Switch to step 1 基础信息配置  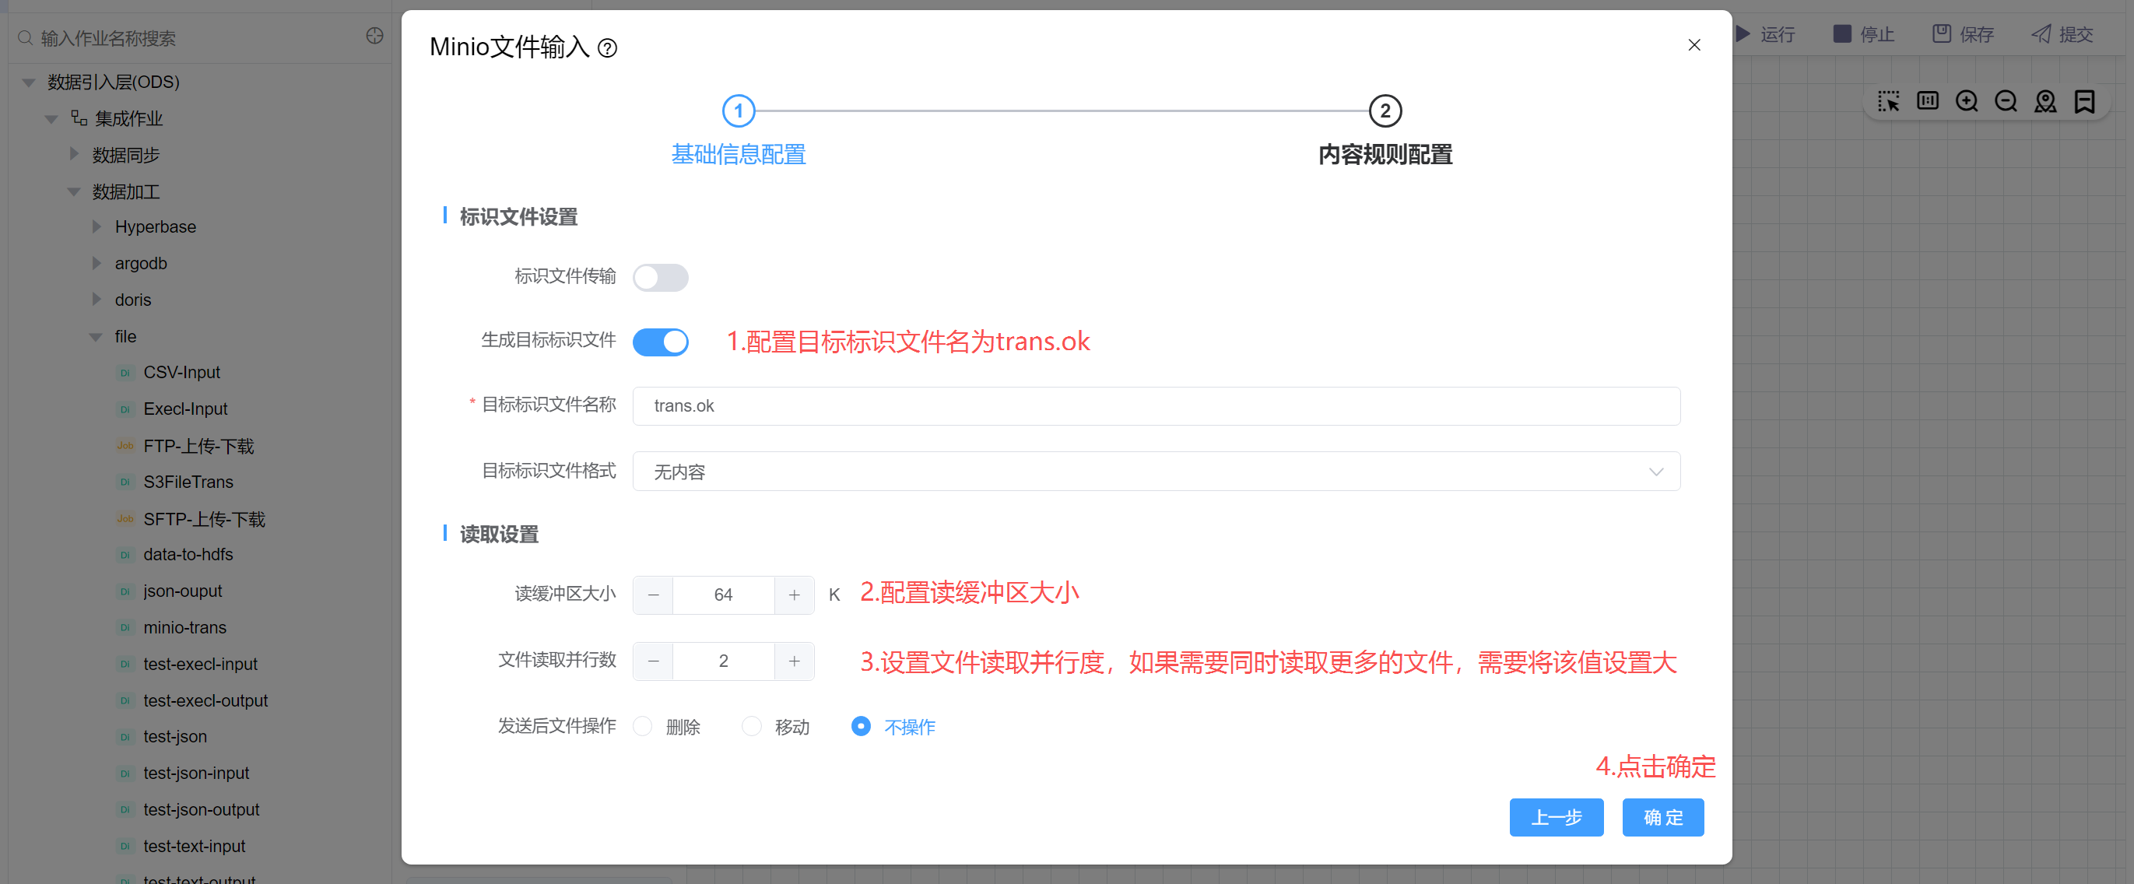[x=738, y=111]
